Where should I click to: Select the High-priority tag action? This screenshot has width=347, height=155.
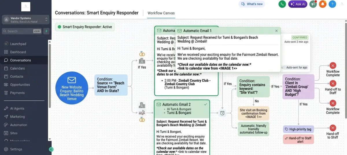(x=298, y=129)
